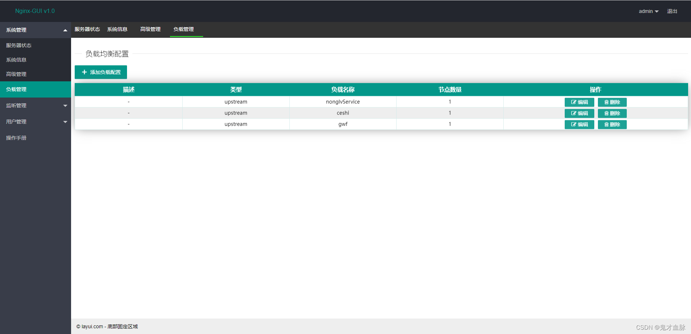Click the Nginx-GUI v1.0 logo
Screen dimensions: 691x334
35,11
